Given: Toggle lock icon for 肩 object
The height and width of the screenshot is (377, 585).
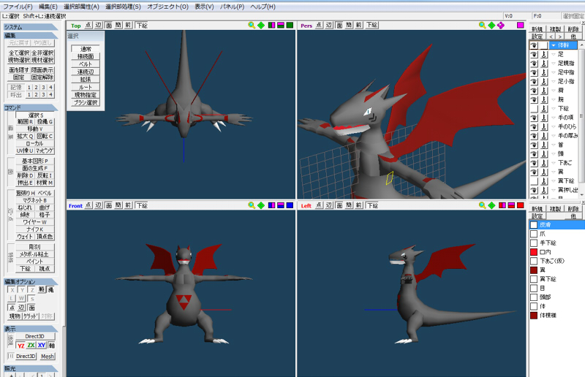Looking at the screenshot, I should point(543,91).
